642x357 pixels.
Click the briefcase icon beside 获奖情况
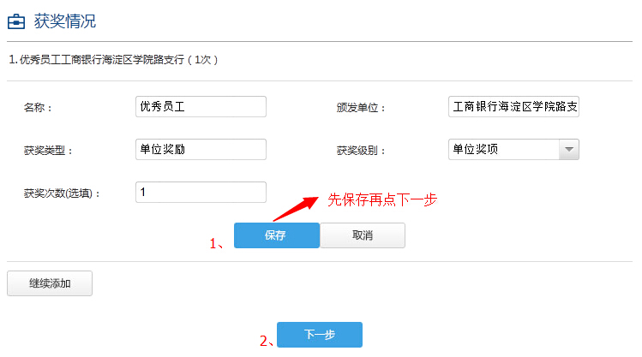click(x=16, y=21)
